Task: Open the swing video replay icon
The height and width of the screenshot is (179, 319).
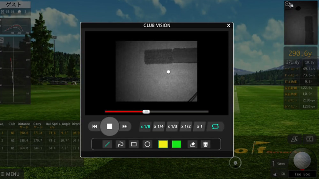Action: click(x=309, y=139)
